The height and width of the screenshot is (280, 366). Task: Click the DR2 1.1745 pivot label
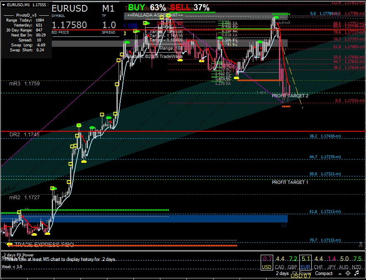coord(24,134)
